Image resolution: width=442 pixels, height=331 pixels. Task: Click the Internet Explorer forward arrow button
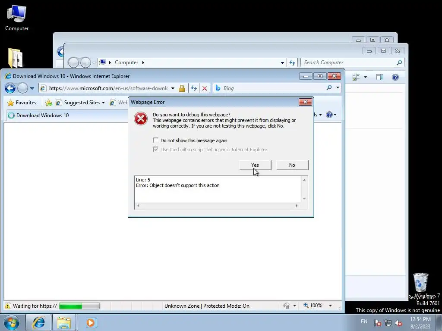coord(22,88)
